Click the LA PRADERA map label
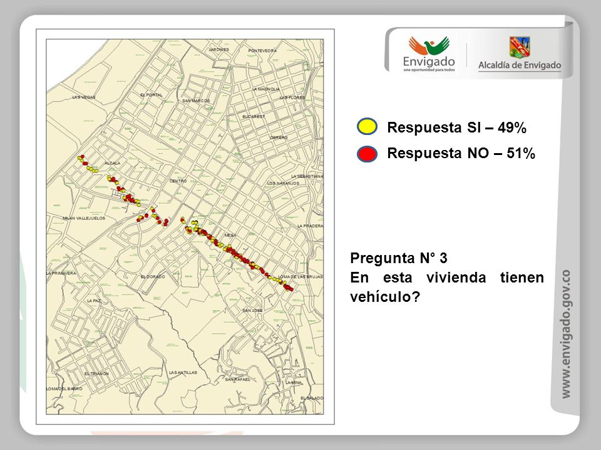The image size is (601, 450). pyautogui.click(x=310, y=226)
